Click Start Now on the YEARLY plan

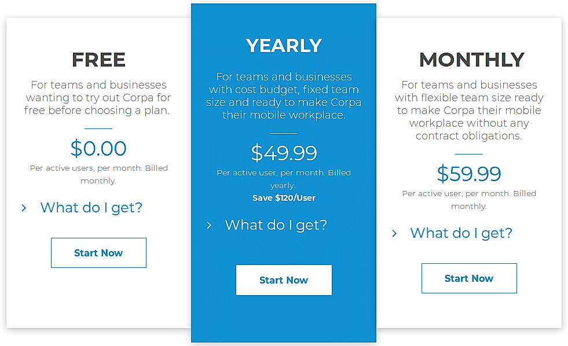(x=284, y=280)
